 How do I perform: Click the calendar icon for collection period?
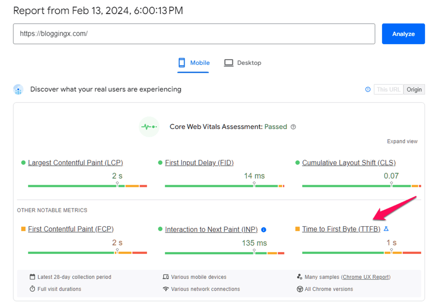click(x=32, y=277)
